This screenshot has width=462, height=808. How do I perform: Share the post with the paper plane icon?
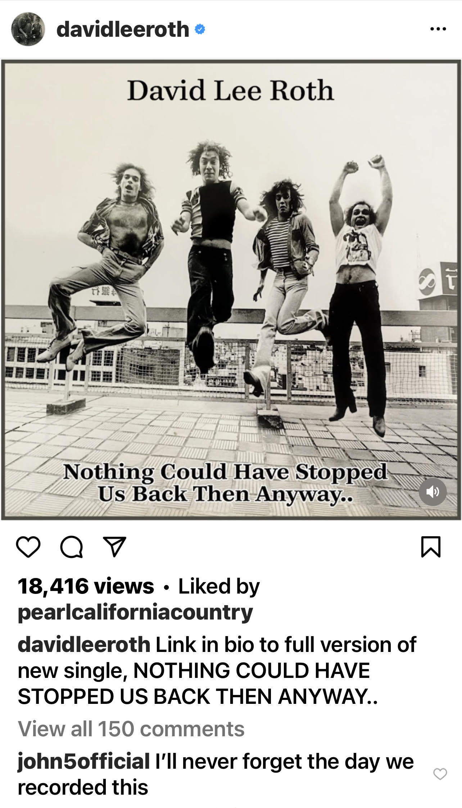click(114, 547)
